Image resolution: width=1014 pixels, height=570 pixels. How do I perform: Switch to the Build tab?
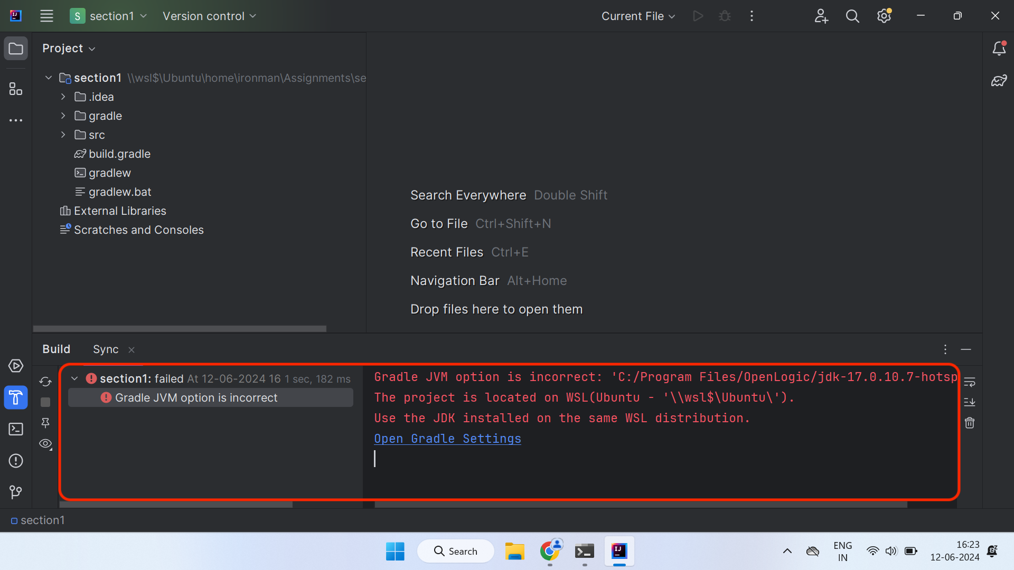pos(56,349)
